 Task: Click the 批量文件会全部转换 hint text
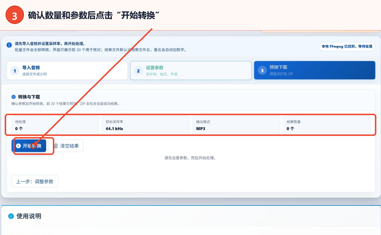pos(101,50)
